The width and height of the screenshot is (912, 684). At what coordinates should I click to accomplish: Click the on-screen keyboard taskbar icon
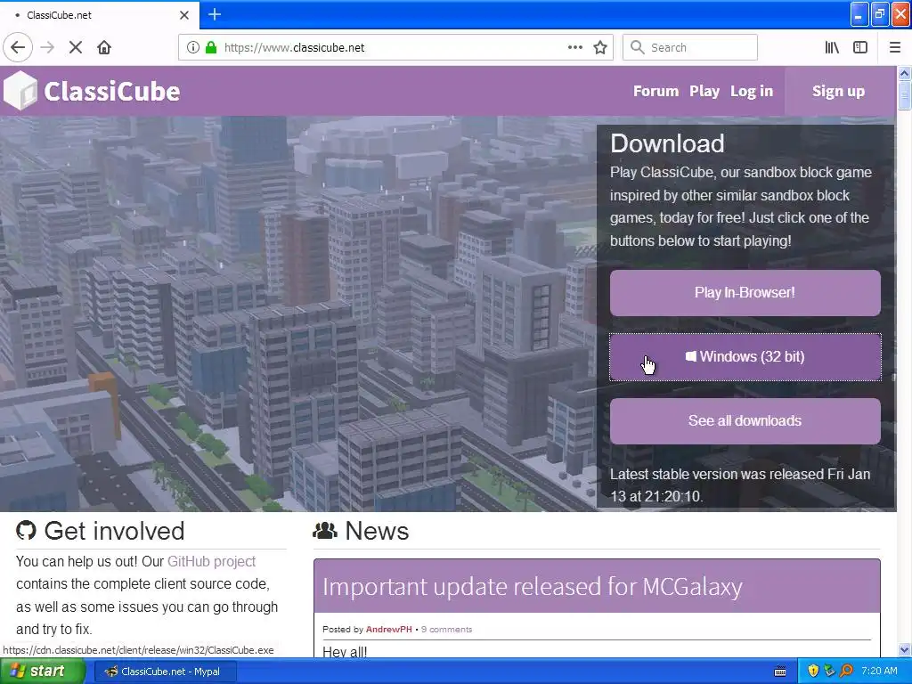click(x=780, y=672)
